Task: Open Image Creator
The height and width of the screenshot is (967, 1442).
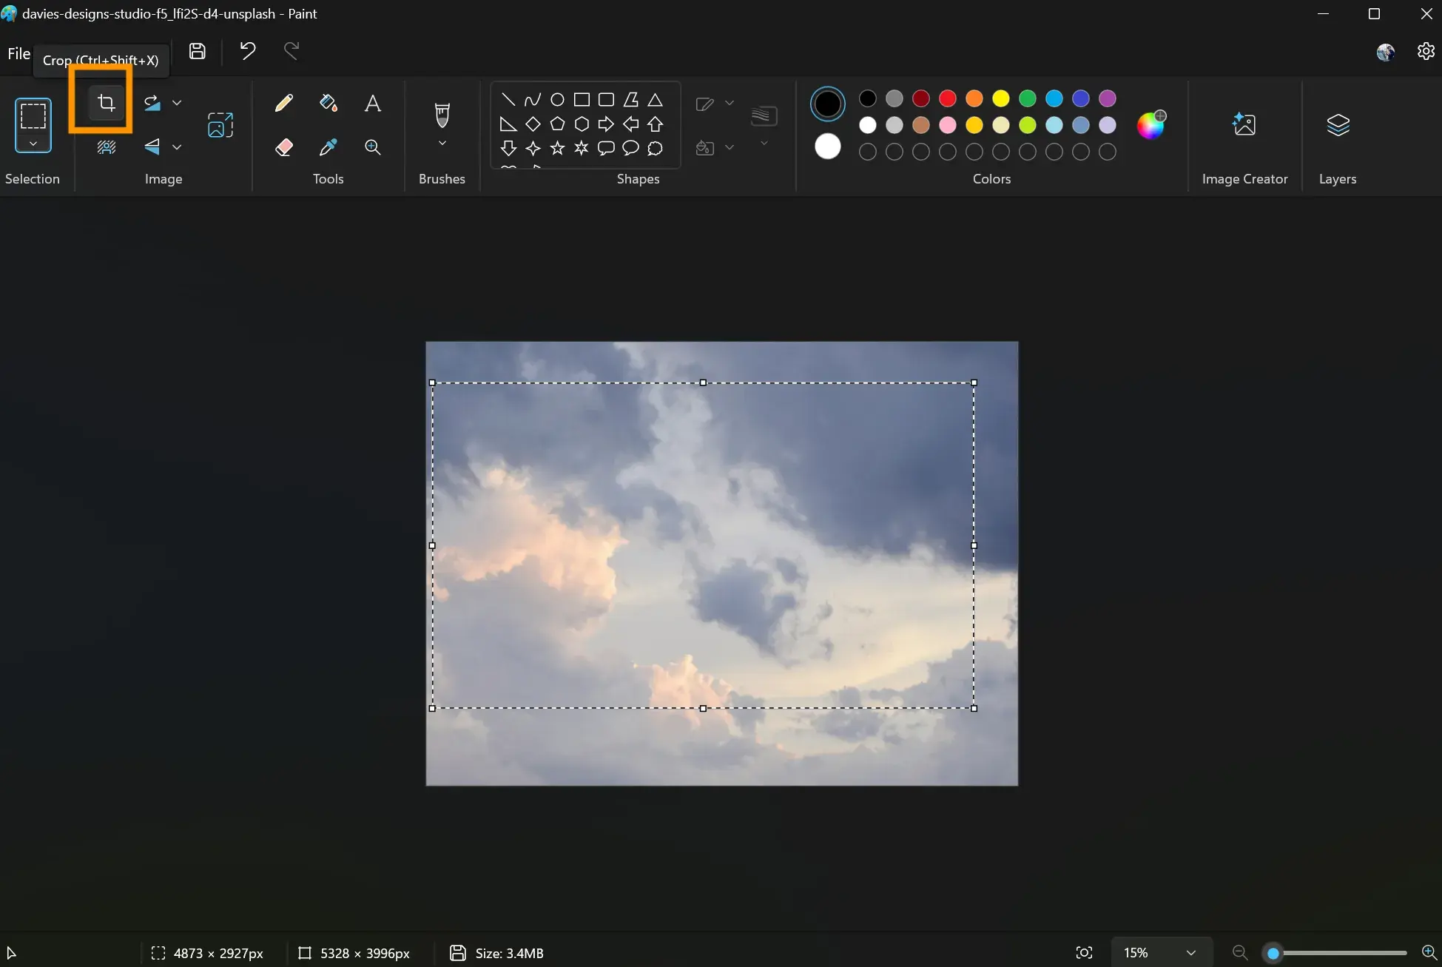Action: (x=1244, y=124)
